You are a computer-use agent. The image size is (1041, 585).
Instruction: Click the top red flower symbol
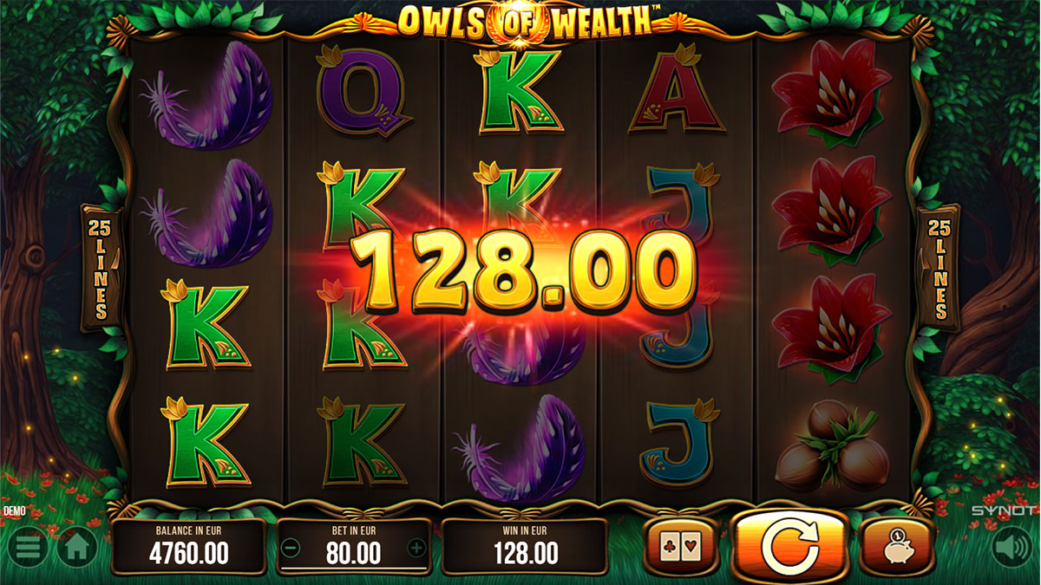point(831,93)
